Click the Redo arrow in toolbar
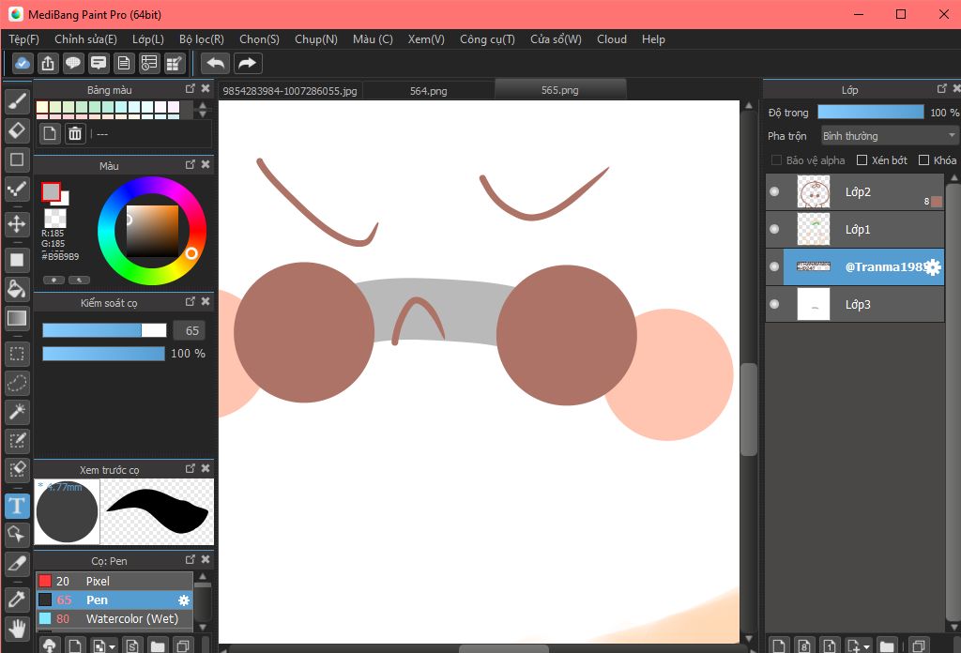Viewport: 961px width, 653px height. (248, 63)
